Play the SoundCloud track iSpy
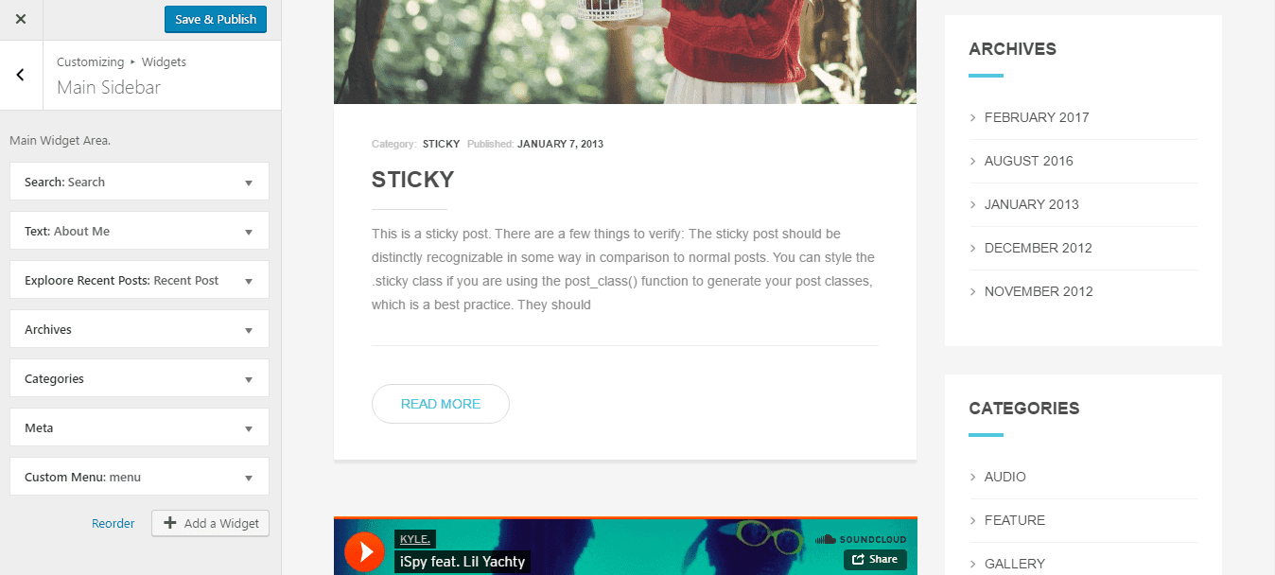The width and height of the screenshot is (1275, 575). tap(364, 552)
